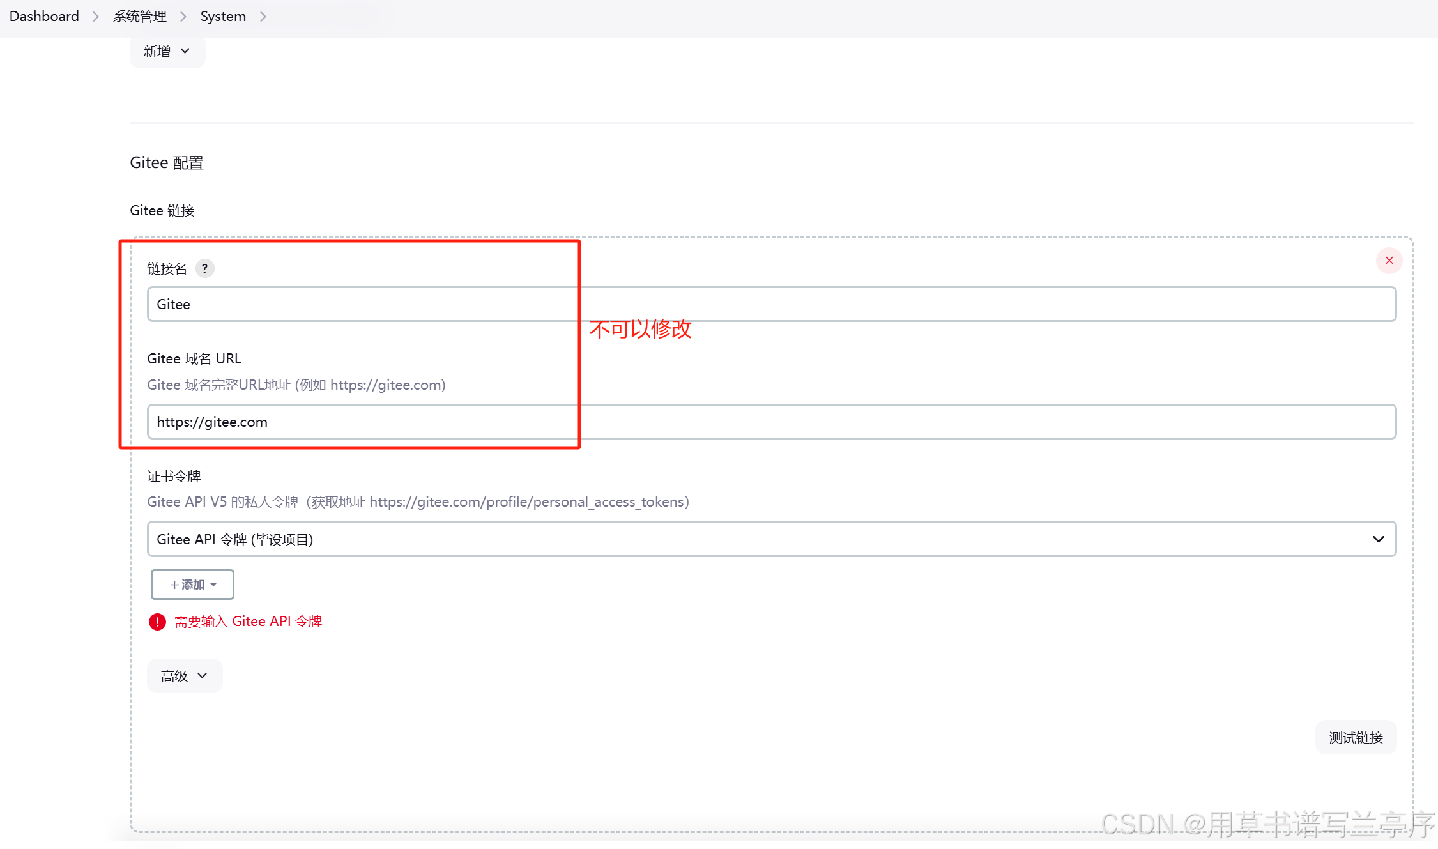Focus the Gitee 域名 URL input field
Image resolution: width=1438 pixels, height=849 pixels.
[x=772, y=422]
